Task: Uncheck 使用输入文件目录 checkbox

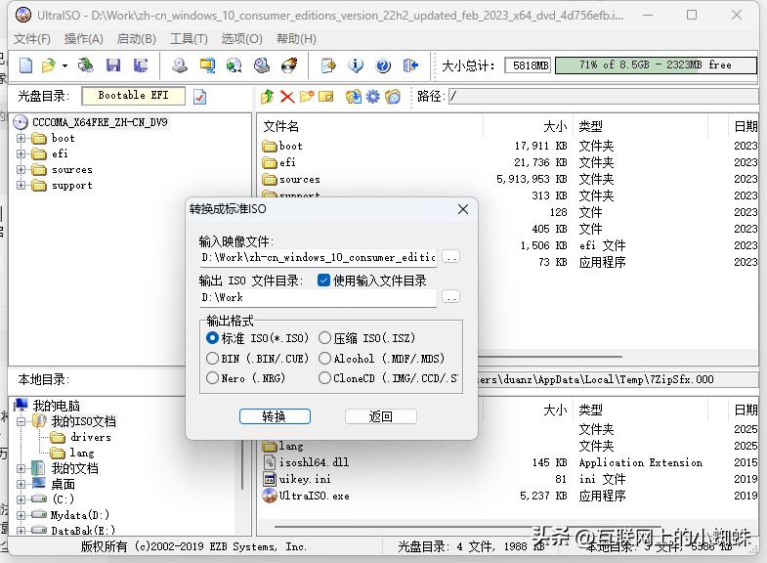Action: (323, 281)
